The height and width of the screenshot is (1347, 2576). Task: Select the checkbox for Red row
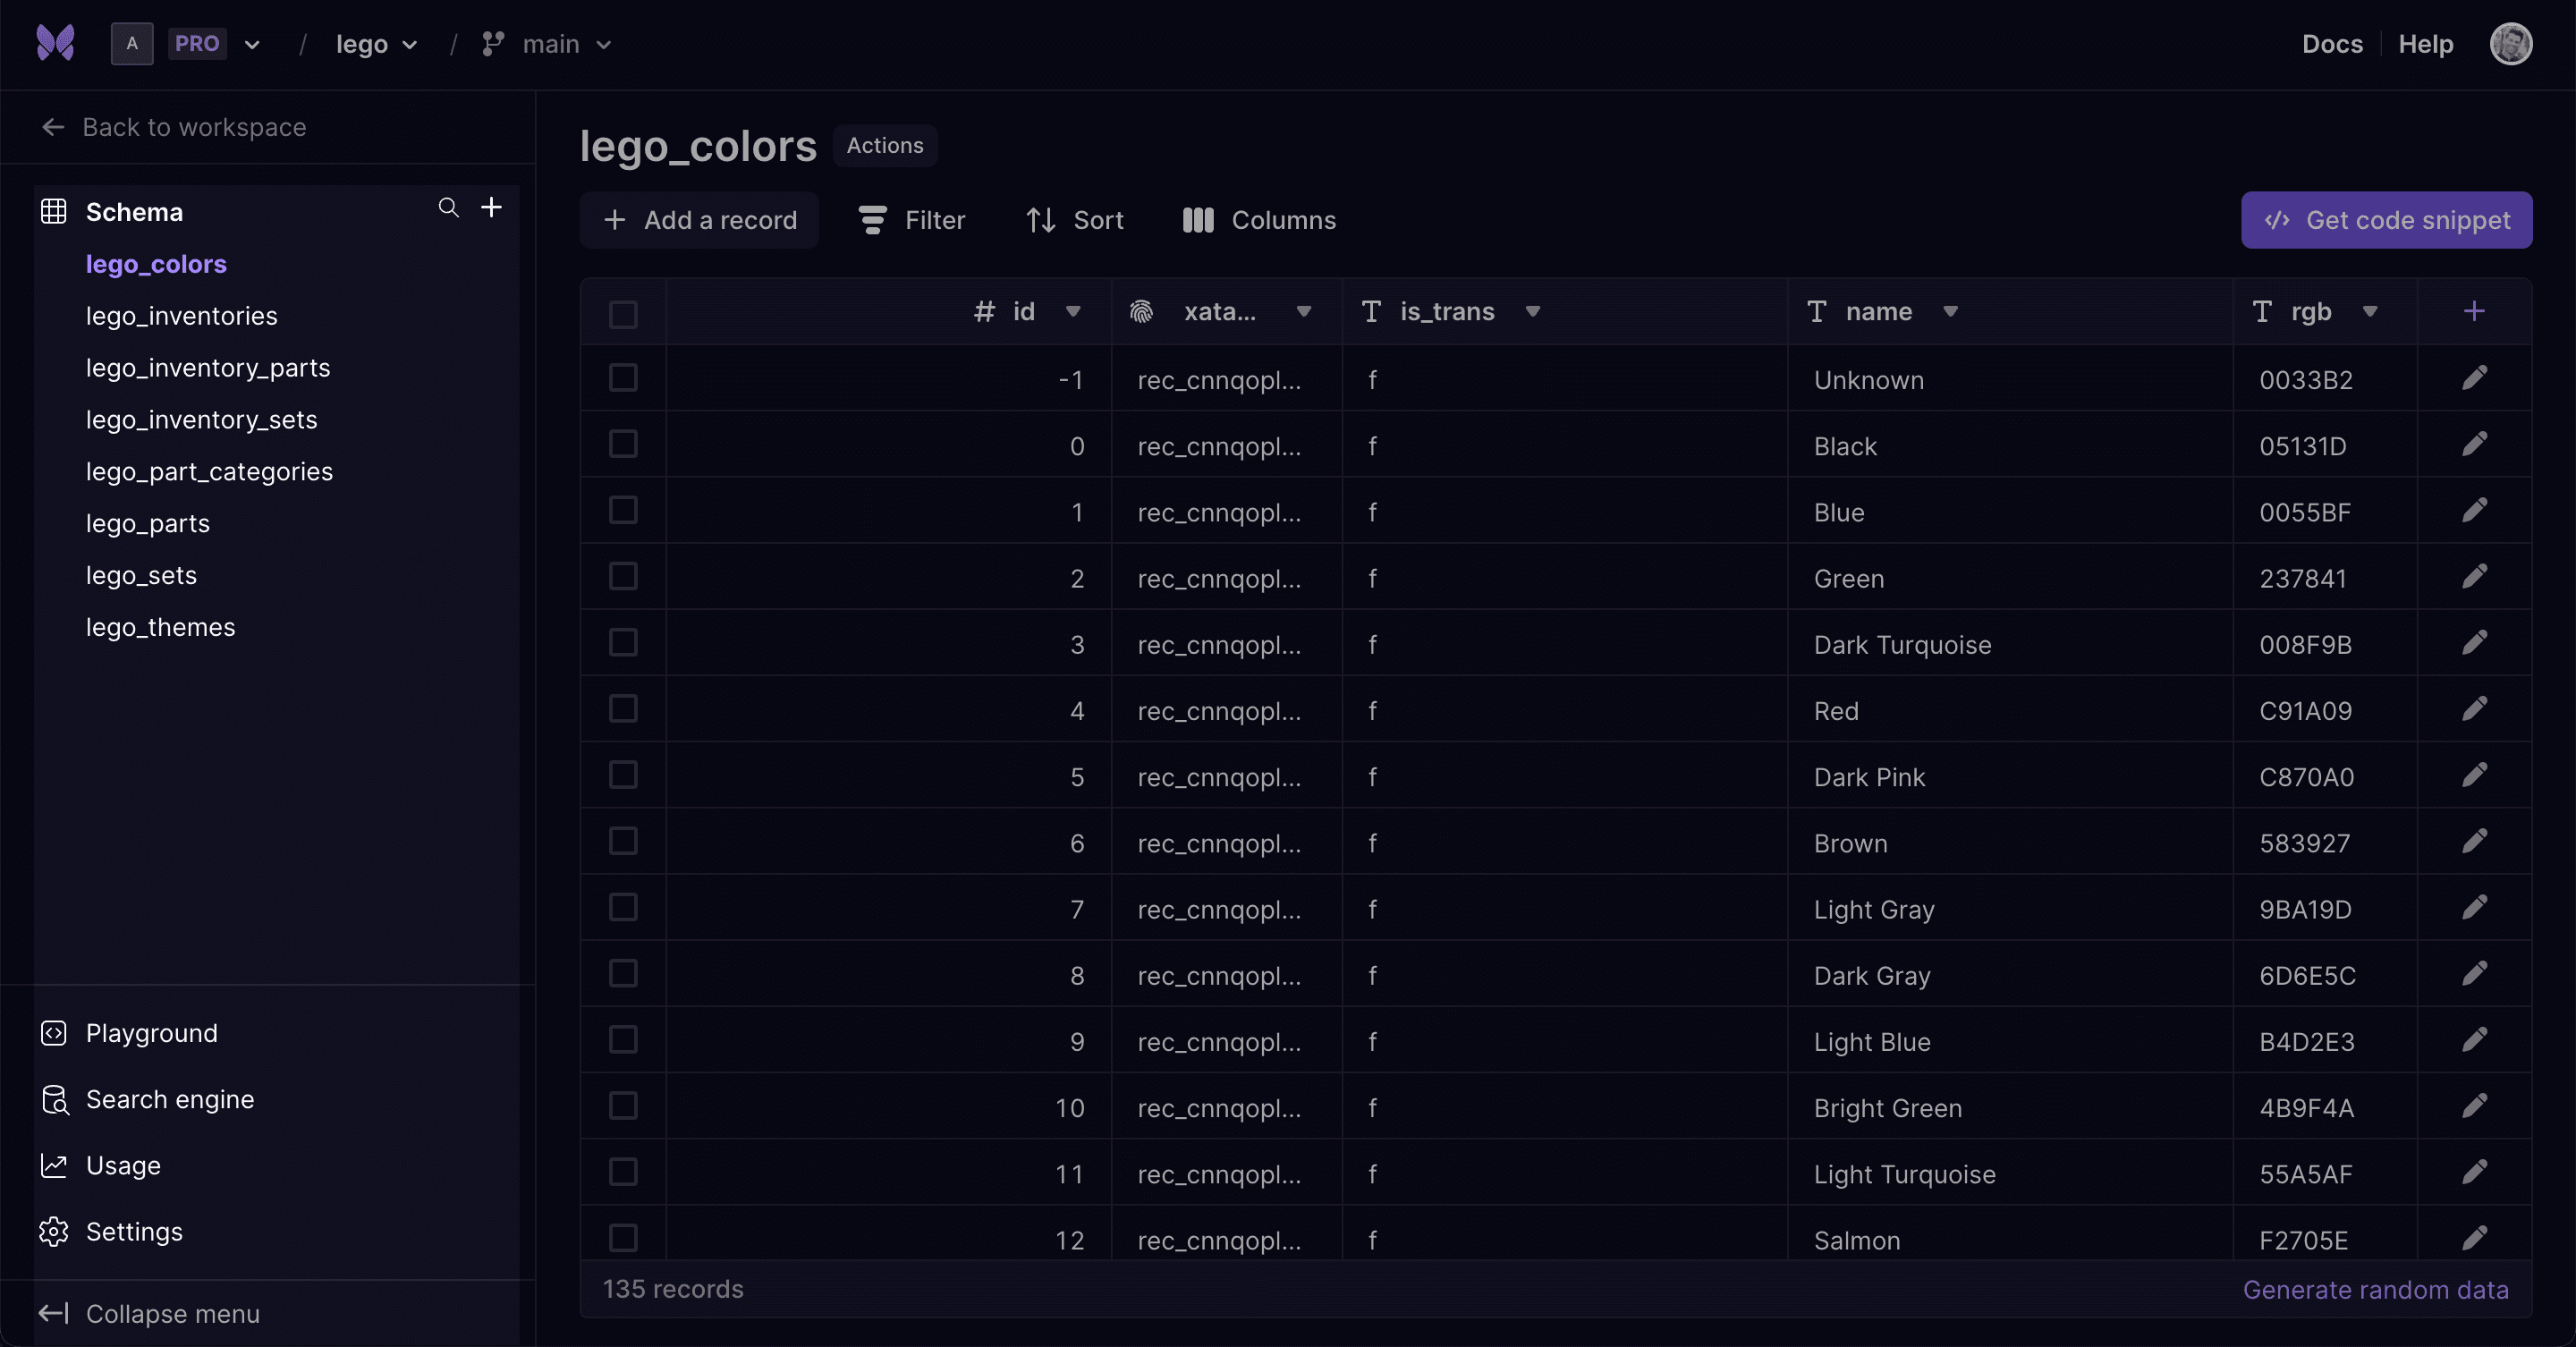(623, 709)
